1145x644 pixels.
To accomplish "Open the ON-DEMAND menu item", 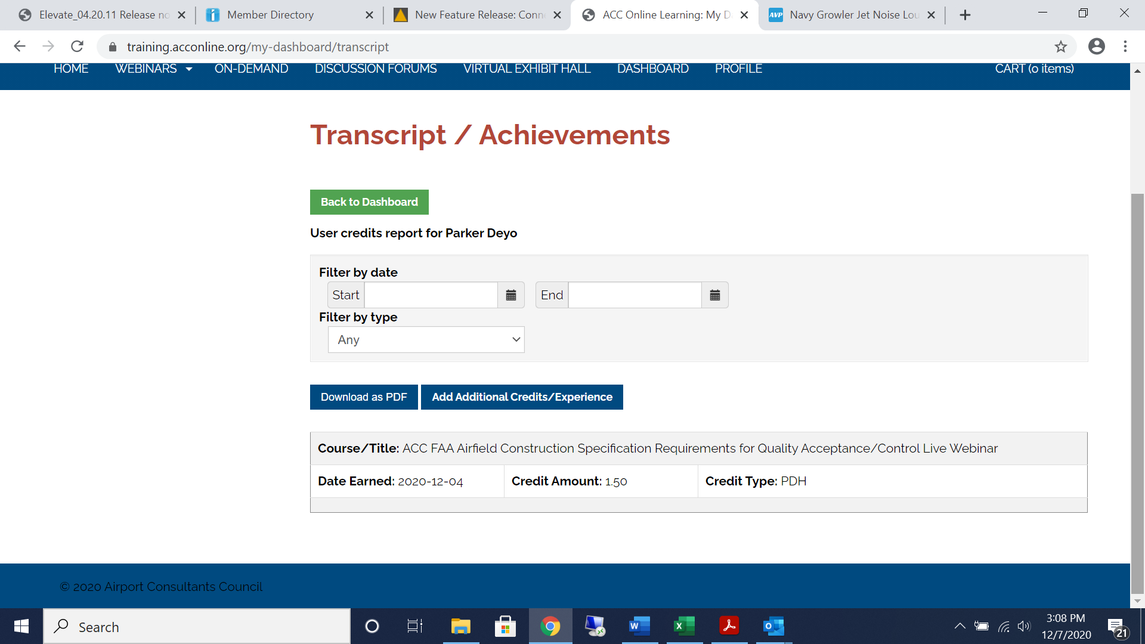I will coord(251,69).
